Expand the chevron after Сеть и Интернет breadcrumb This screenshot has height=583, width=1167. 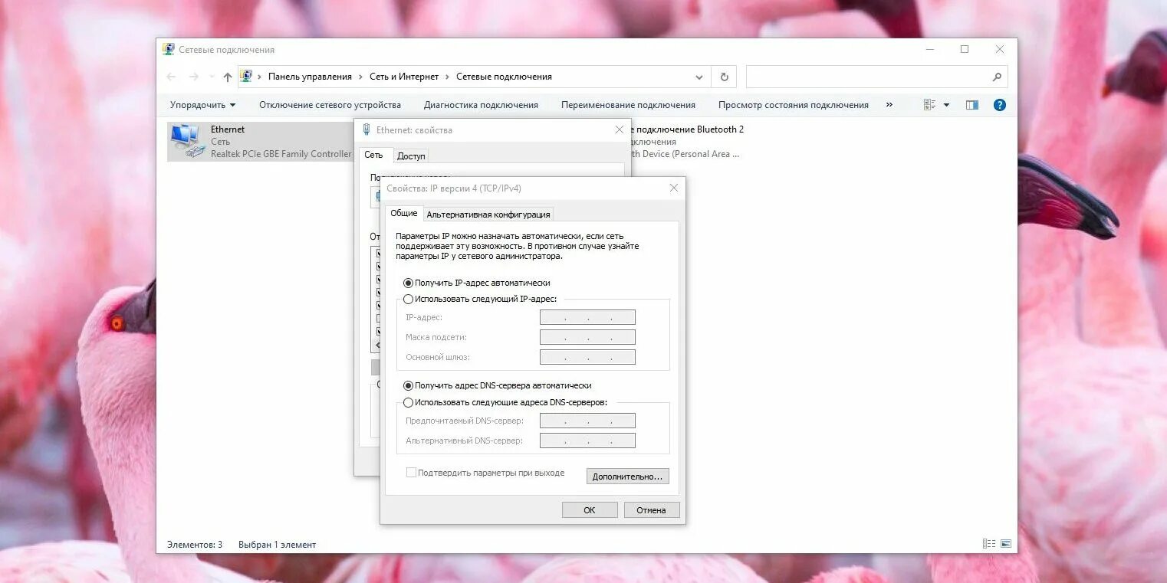click(447, 77)
